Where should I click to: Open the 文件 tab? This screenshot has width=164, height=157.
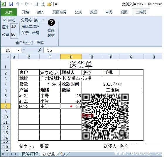[x=9, y=12]
